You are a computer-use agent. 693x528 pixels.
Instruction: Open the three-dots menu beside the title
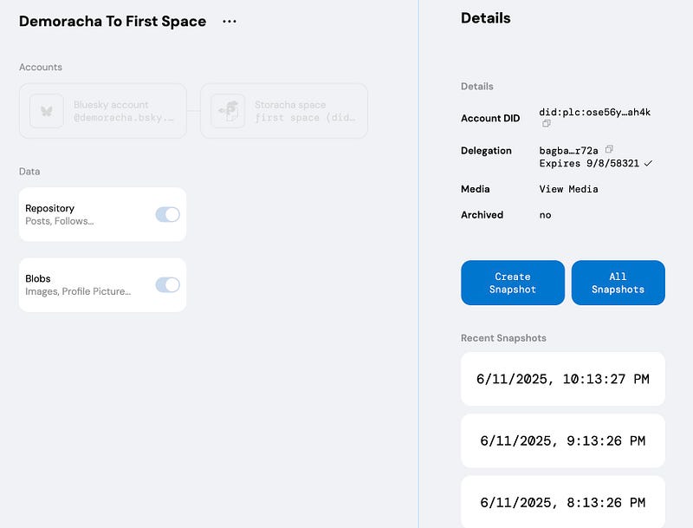pyautogui.click(x=229, y=22)
